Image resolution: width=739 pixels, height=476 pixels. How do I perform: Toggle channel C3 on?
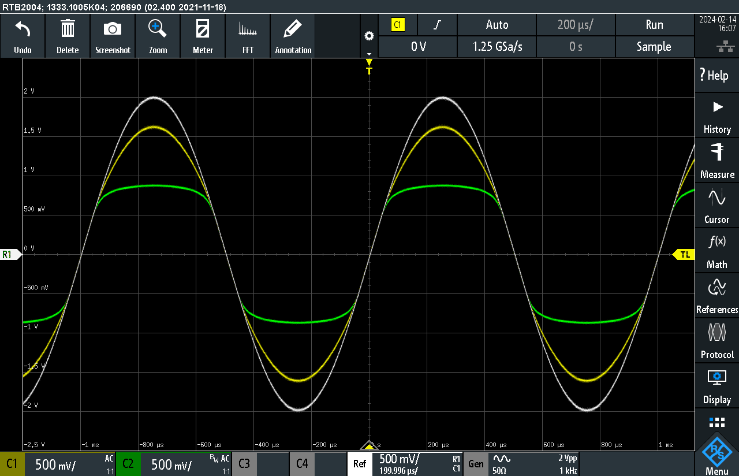(x=244, y=464)
